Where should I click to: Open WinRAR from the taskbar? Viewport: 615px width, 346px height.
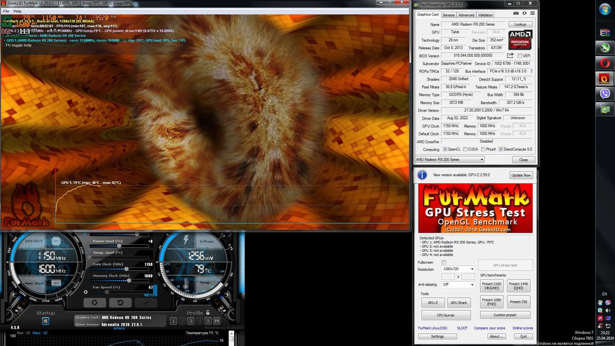pyautogui.click(x=605, y=33)
